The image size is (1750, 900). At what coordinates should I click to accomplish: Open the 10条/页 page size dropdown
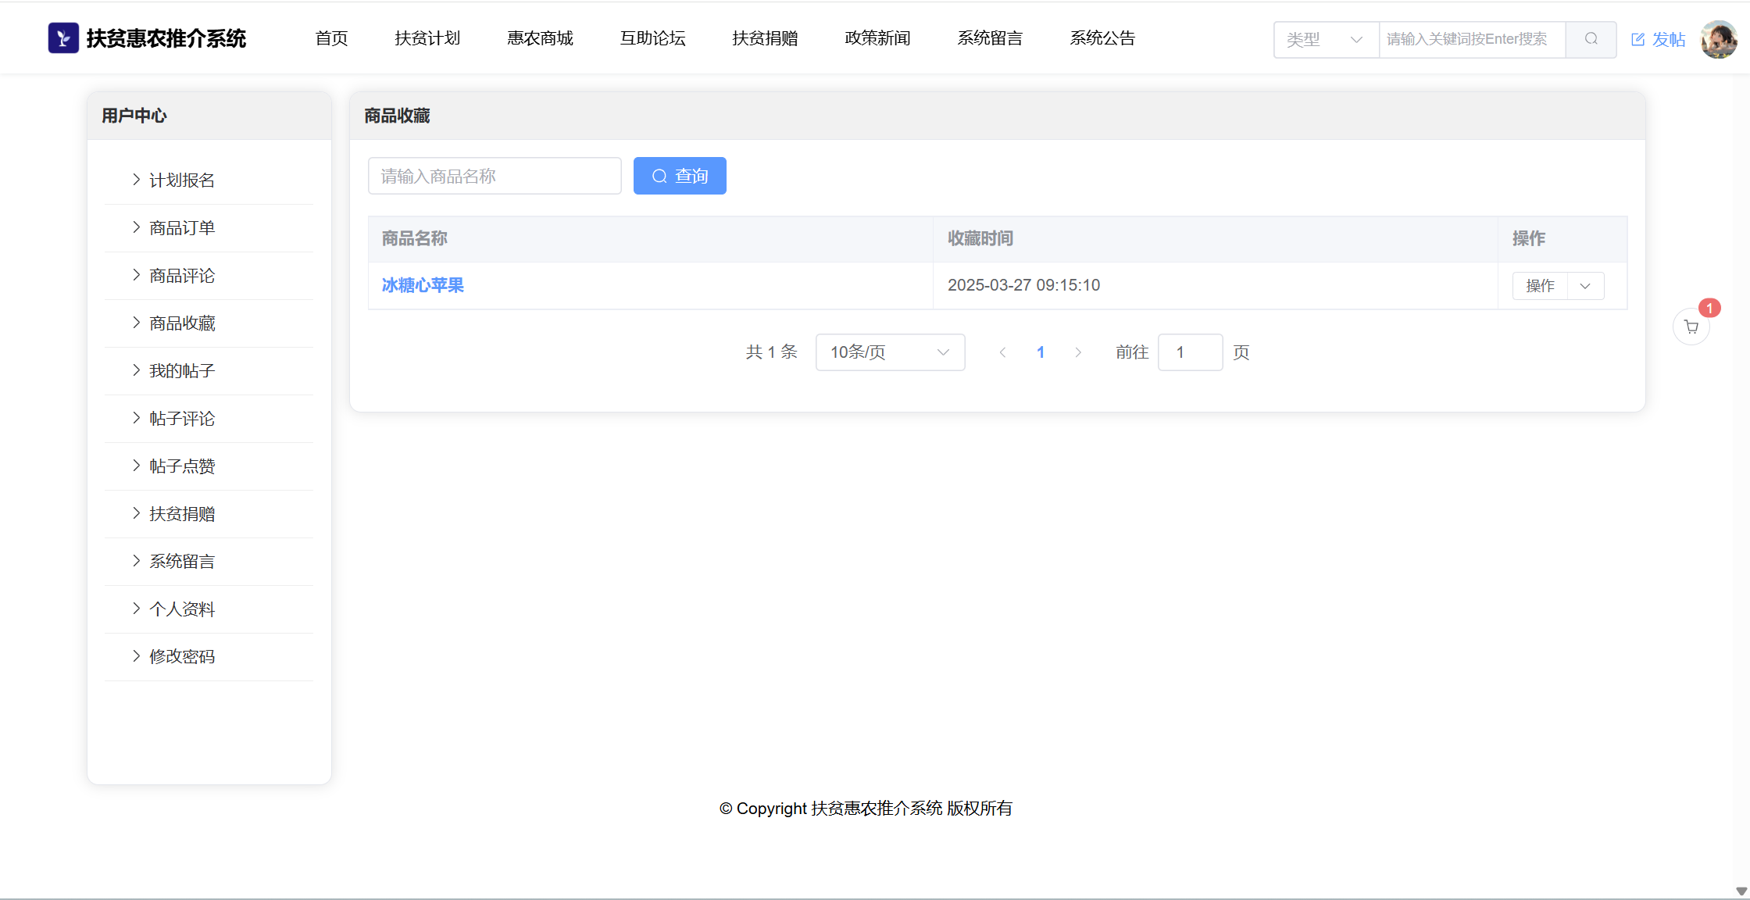(x=890, y=352)
